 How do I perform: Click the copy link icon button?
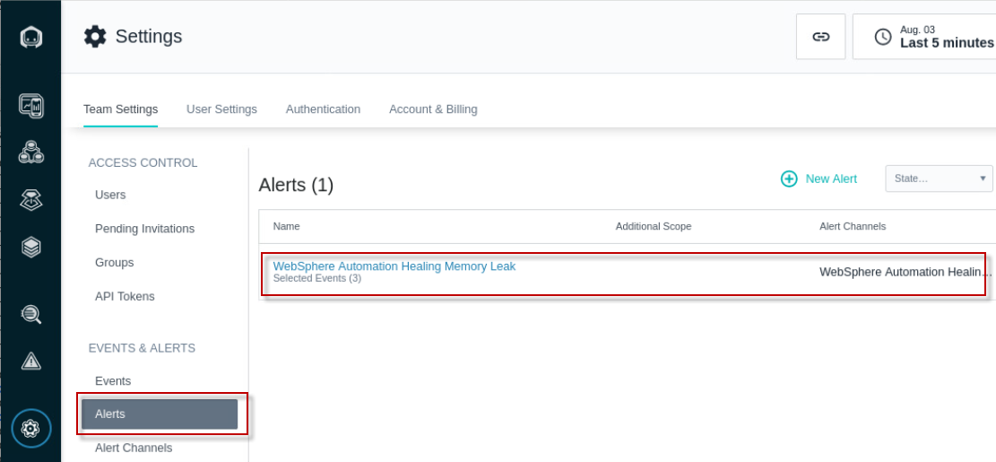820,37
